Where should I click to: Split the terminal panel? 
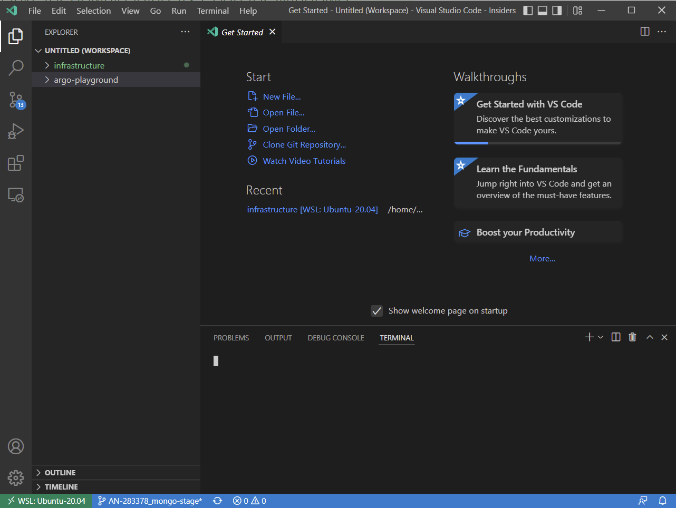(615, 337)
